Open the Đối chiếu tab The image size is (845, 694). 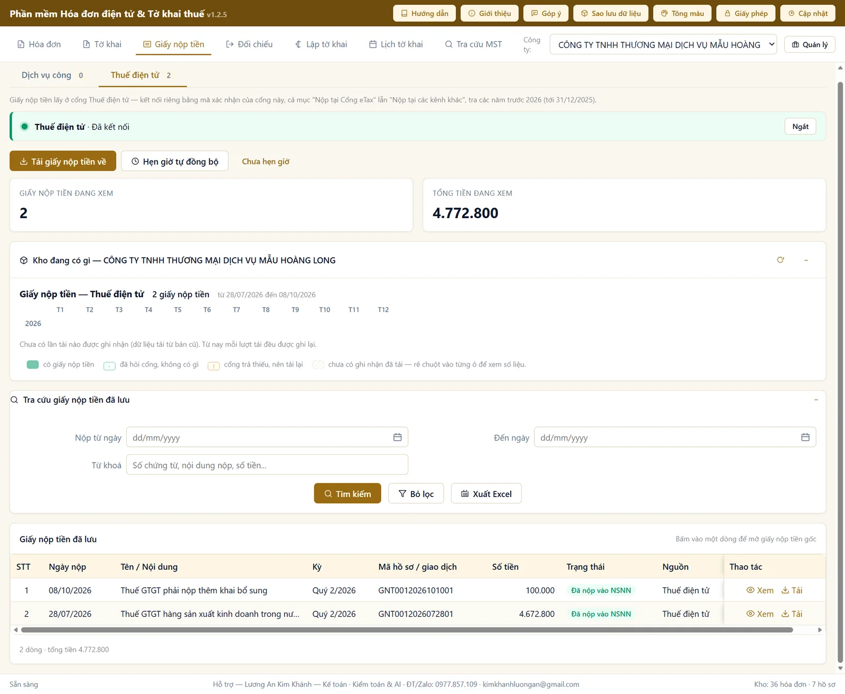(249, 44)
